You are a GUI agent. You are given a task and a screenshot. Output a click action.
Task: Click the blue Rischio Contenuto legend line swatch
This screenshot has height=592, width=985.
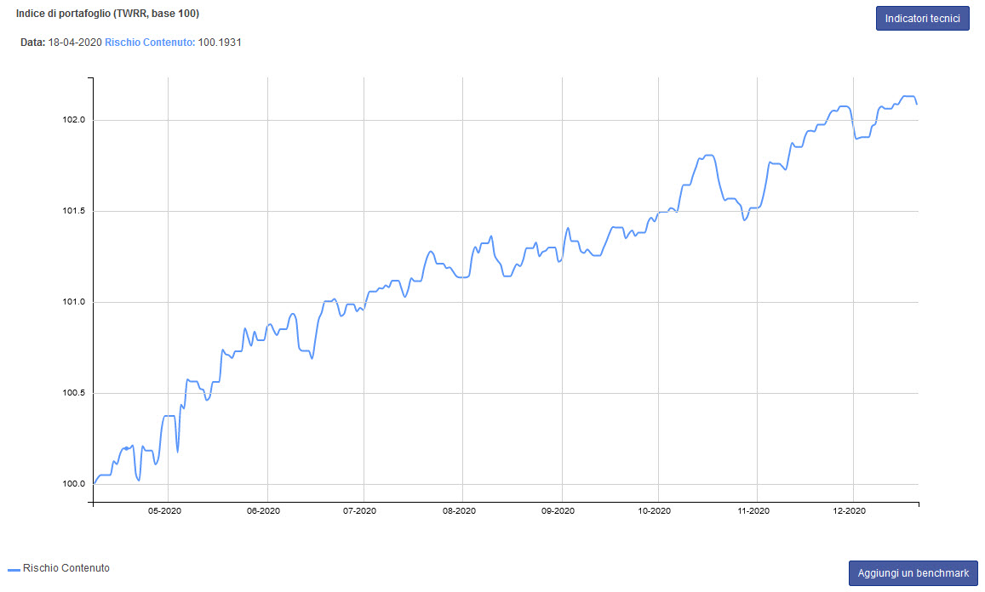(14, 569)
